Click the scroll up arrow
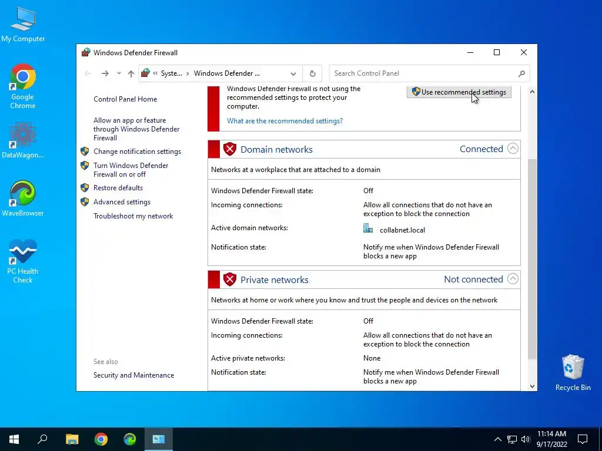602x451 pixels. click(531, 92)
